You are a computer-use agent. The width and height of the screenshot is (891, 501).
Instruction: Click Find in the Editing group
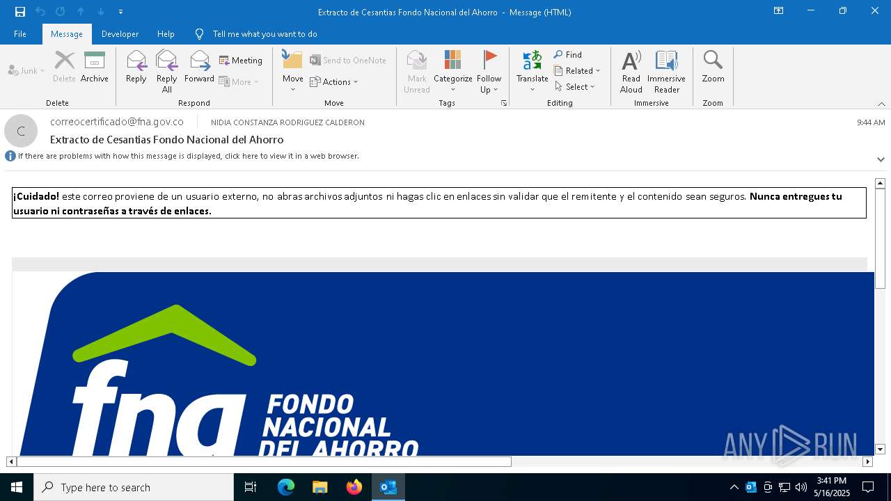click(x=568, y=54)
